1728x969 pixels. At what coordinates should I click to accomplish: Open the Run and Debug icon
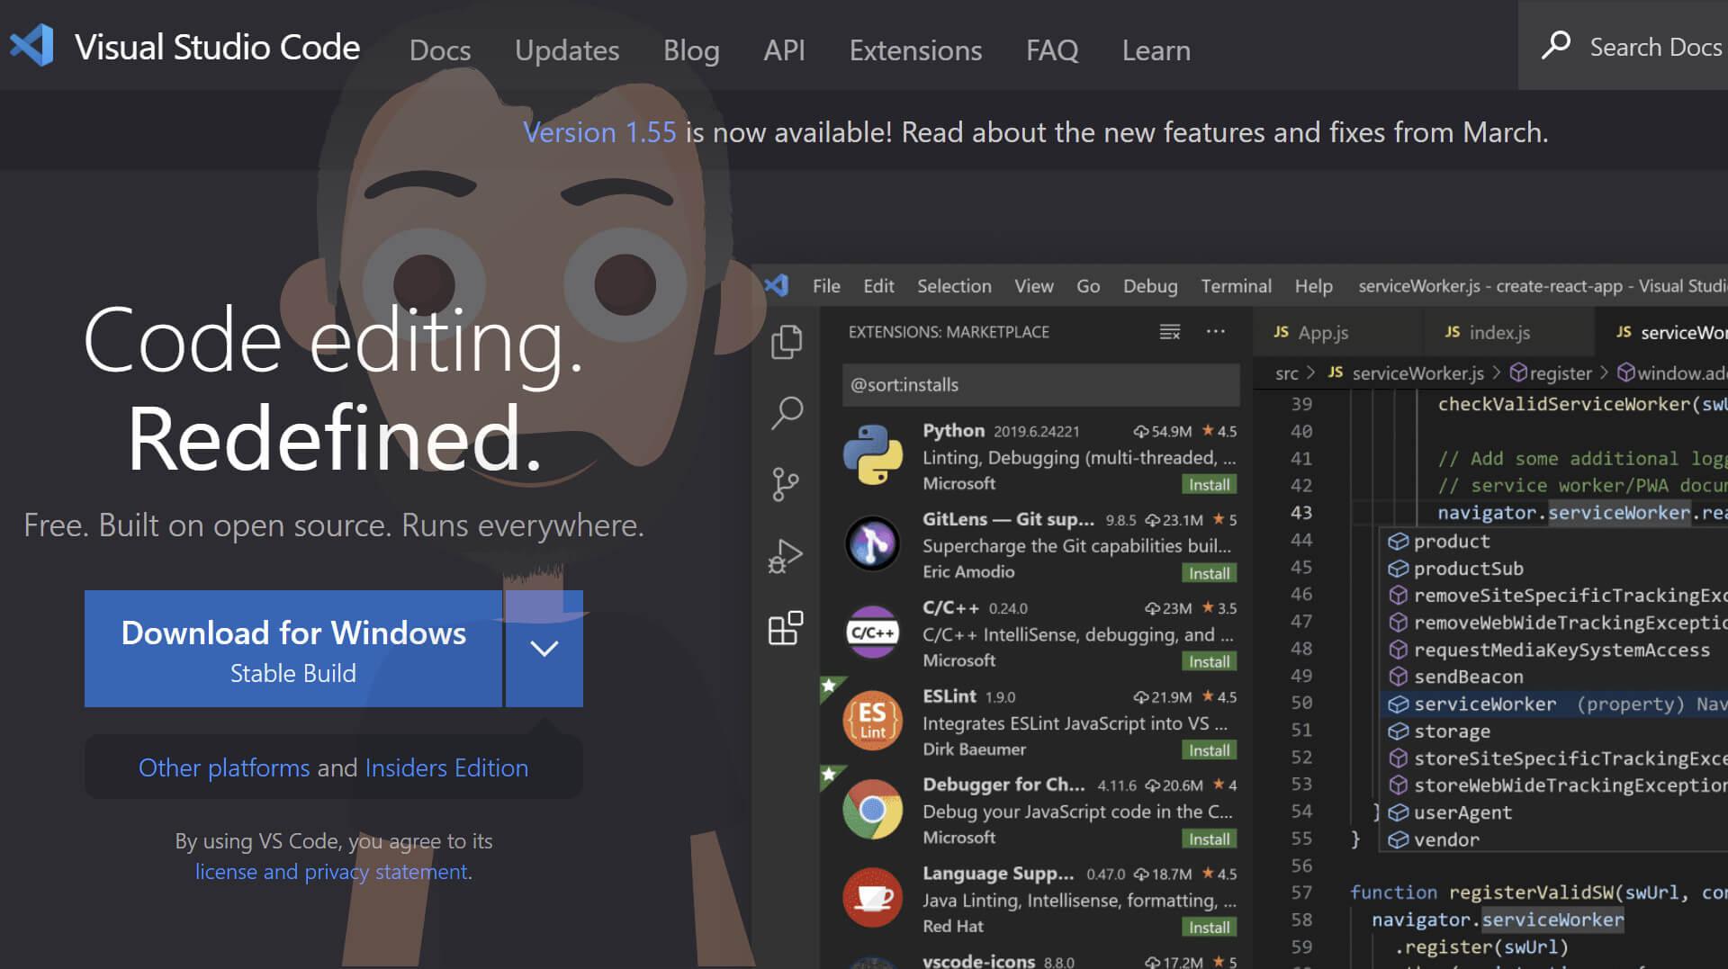786,556
